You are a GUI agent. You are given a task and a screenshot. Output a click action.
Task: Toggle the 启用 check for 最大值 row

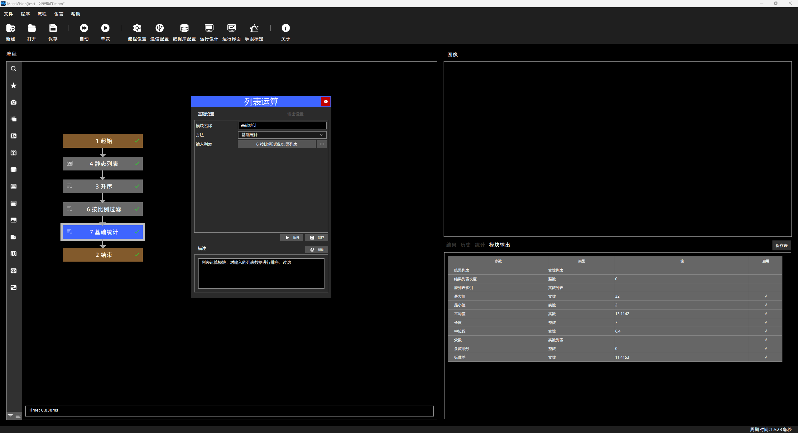766,296
